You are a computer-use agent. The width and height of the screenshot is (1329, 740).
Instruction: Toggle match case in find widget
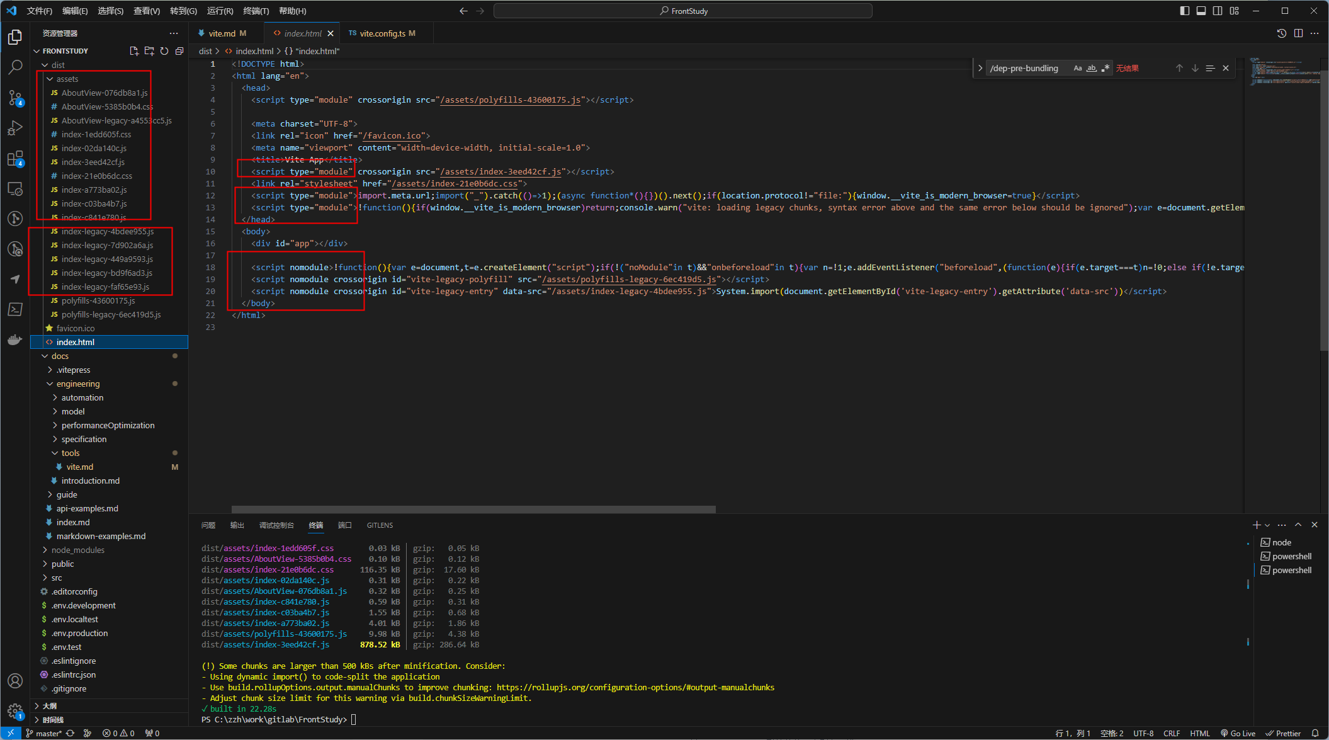pos(1078,68)
